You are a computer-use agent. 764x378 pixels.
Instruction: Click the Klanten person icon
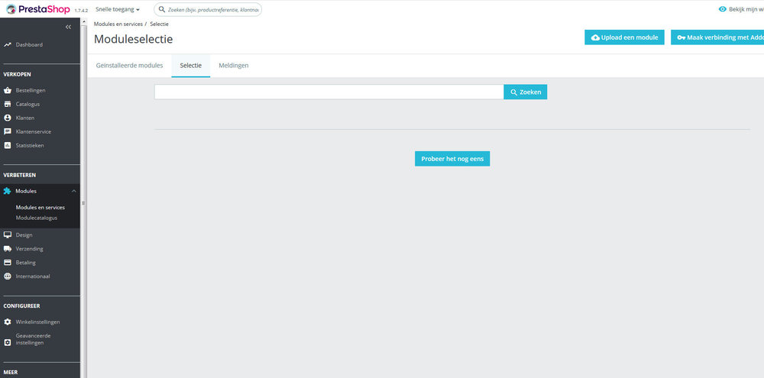pyautogui.click(x=8, y=118)
